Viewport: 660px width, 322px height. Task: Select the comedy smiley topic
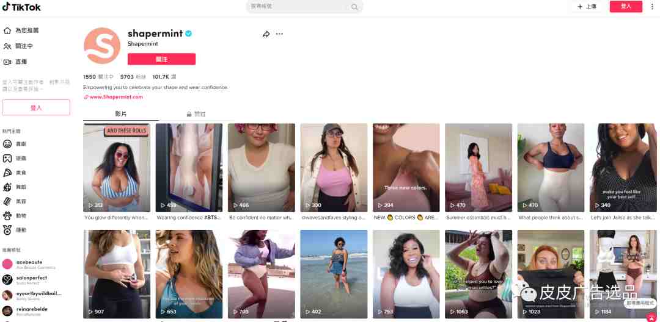pos(7,144)
